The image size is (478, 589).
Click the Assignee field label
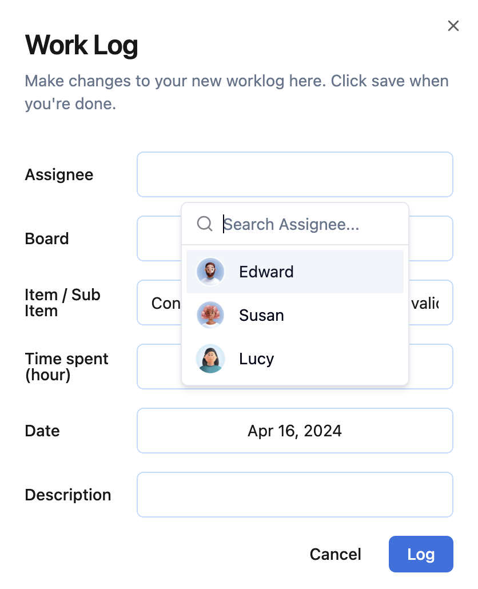click(59, 174)
